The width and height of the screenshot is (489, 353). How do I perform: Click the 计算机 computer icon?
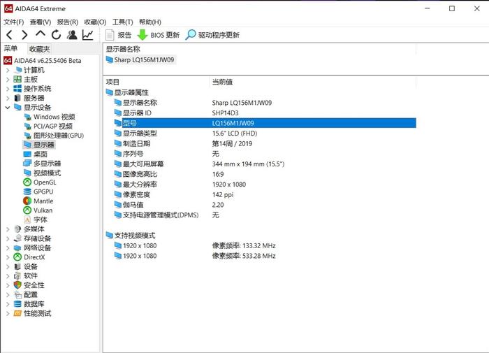click(x=17, y=70)
